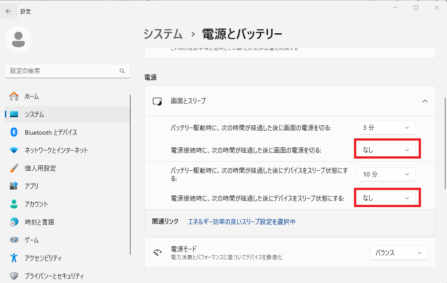Click the ゲーム controller icon
447x283 pixels.
(x=13, y=240)
